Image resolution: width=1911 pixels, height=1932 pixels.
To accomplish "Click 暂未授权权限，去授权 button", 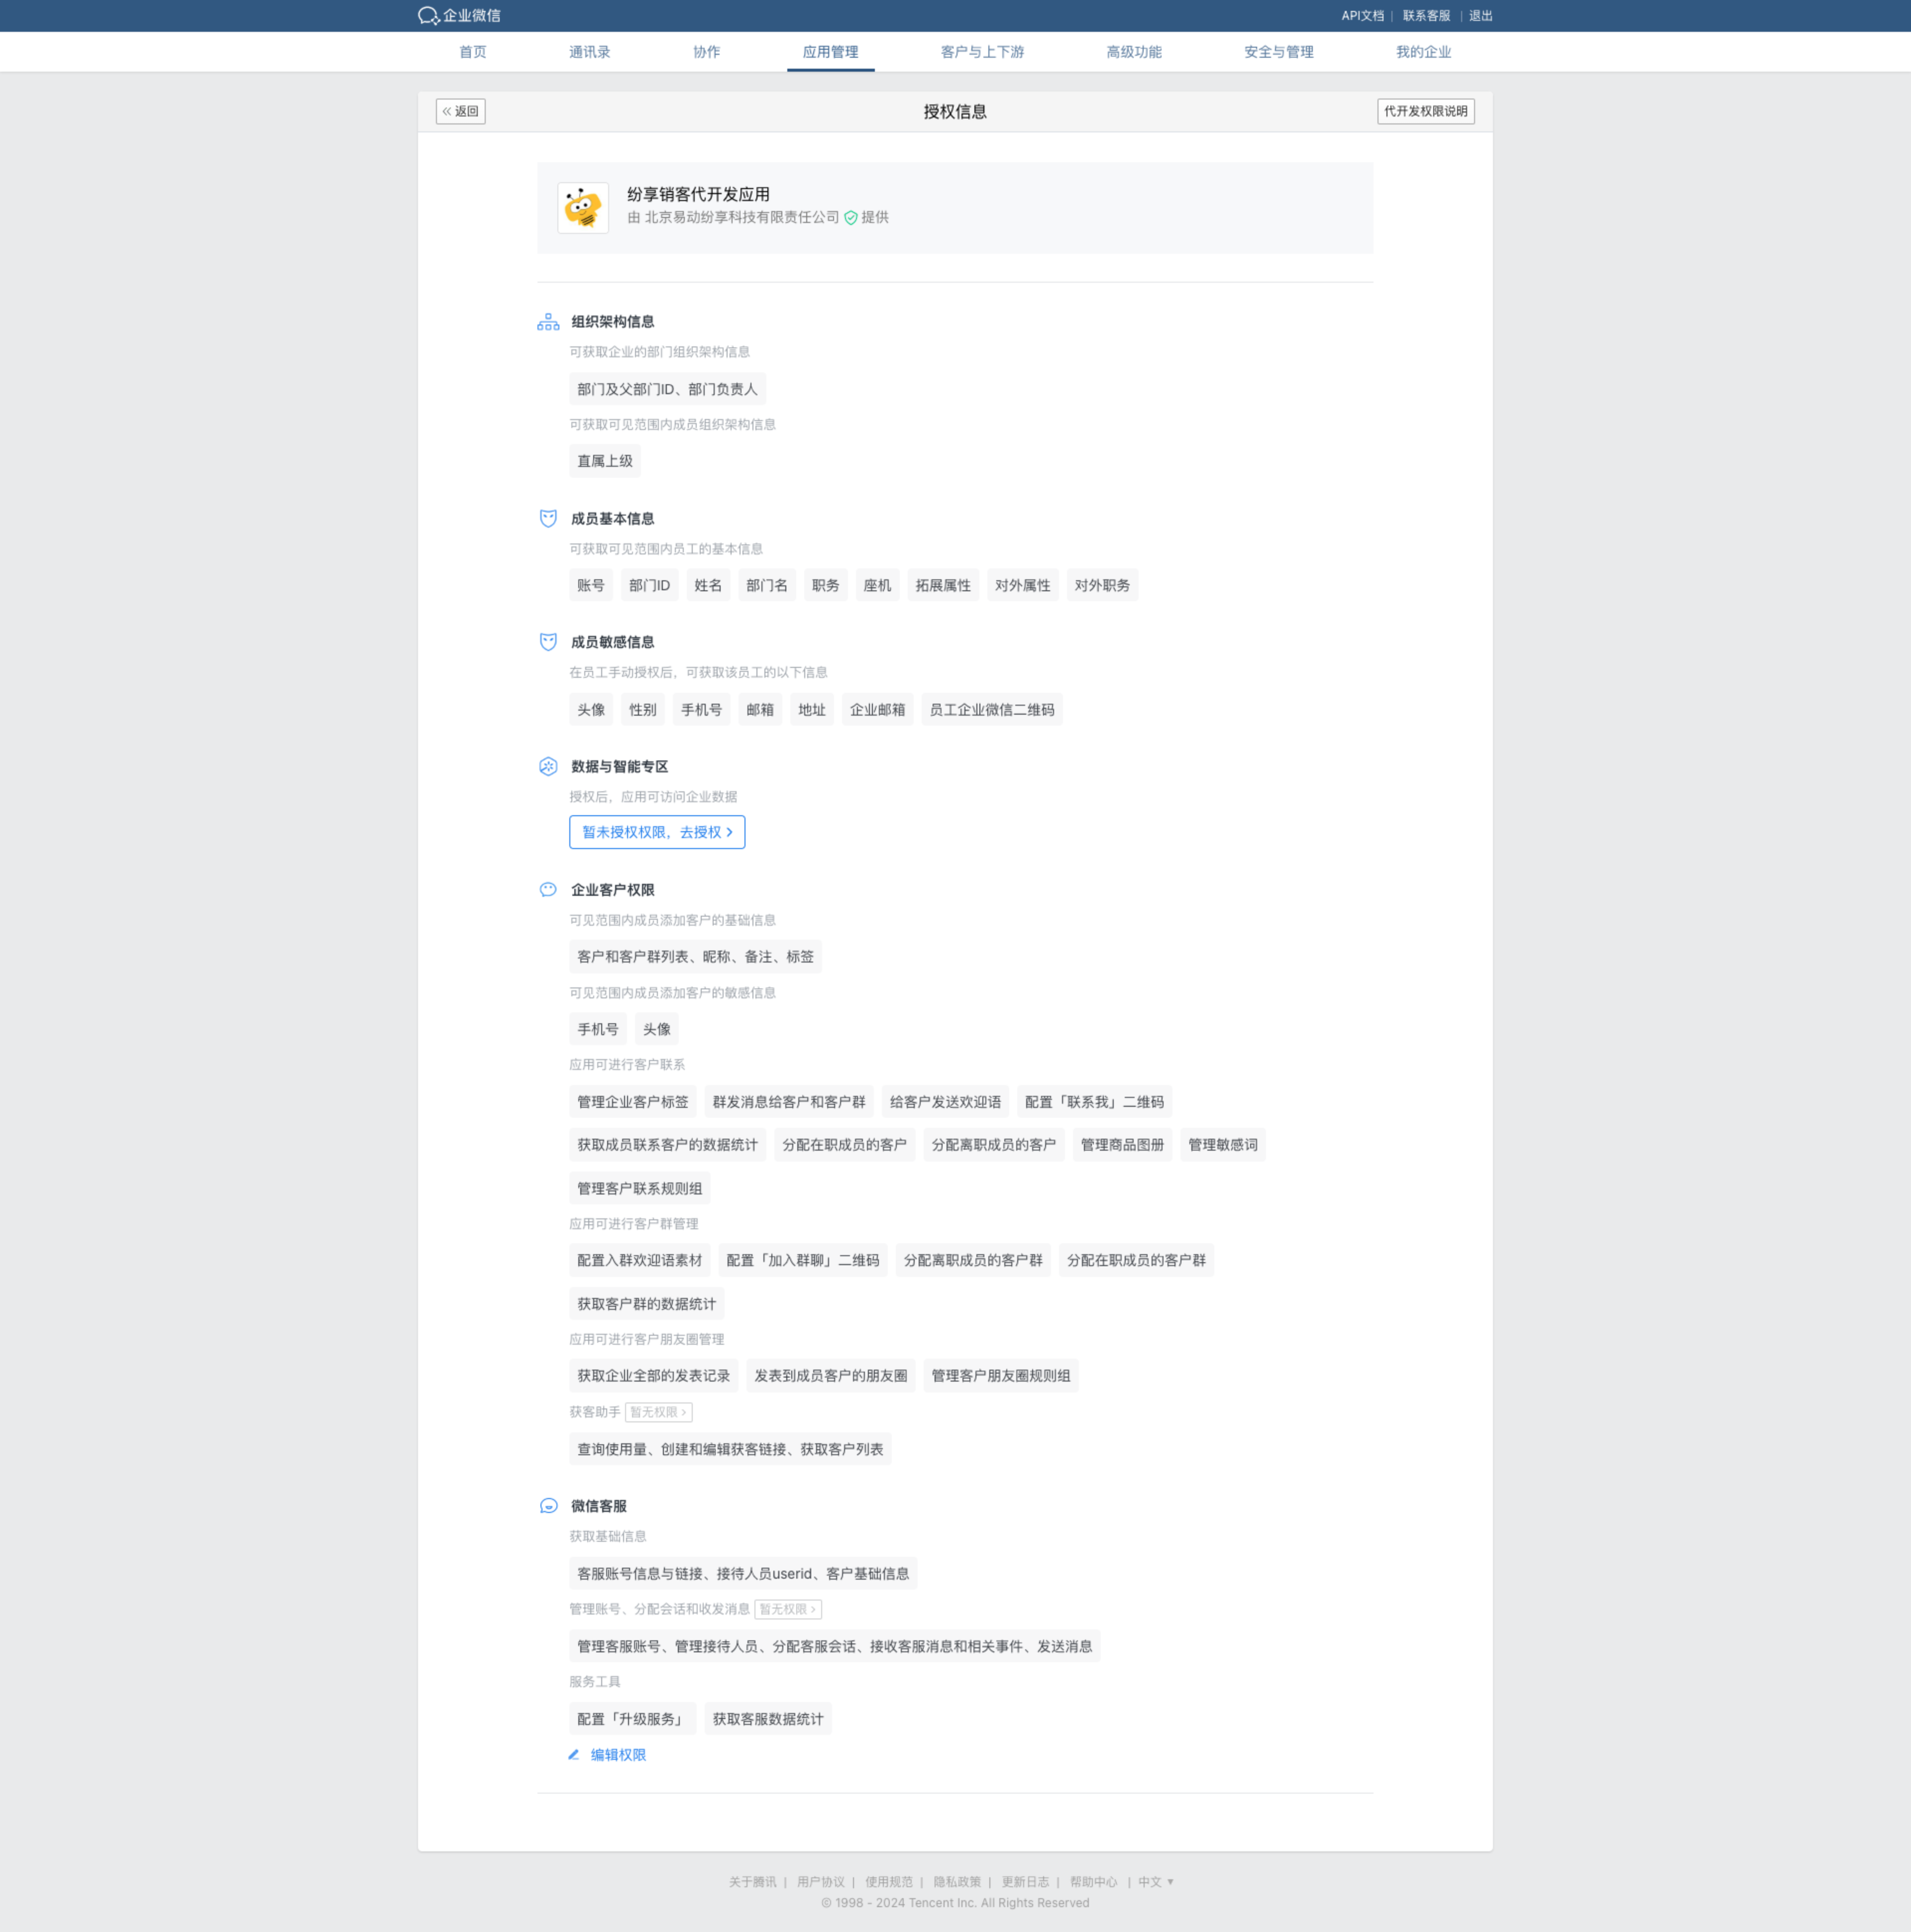I will (x=657, y=832).
